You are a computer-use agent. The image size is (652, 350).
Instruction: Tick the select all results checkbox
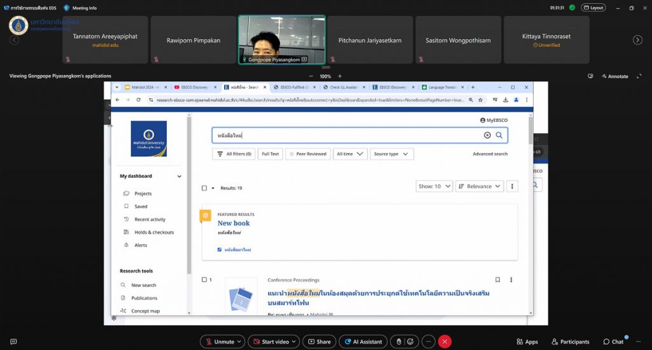(x=204, y=188)
